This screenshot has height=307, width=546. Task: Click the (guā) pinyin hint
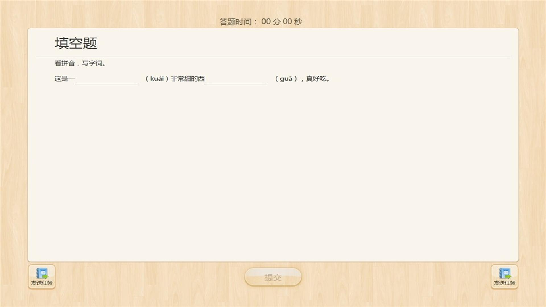[286, 79]
